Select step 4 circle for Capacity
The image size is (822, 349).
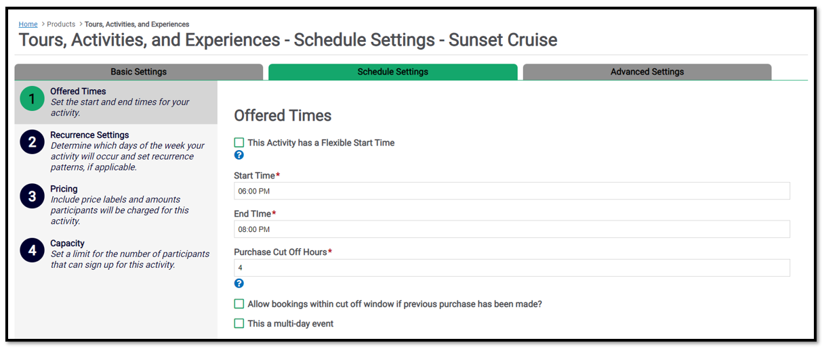32,251
